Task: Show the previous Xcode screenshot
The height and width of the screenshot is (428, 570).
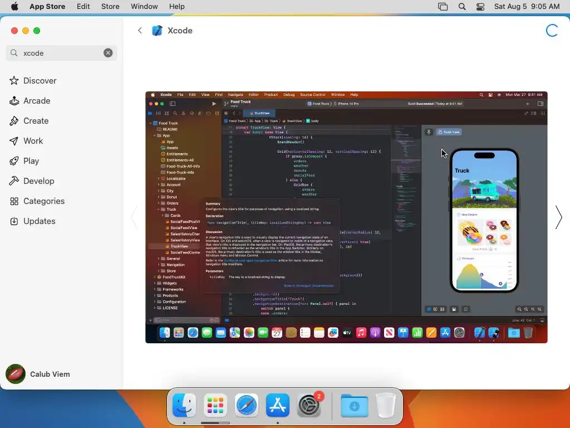Action: point(134,218)
